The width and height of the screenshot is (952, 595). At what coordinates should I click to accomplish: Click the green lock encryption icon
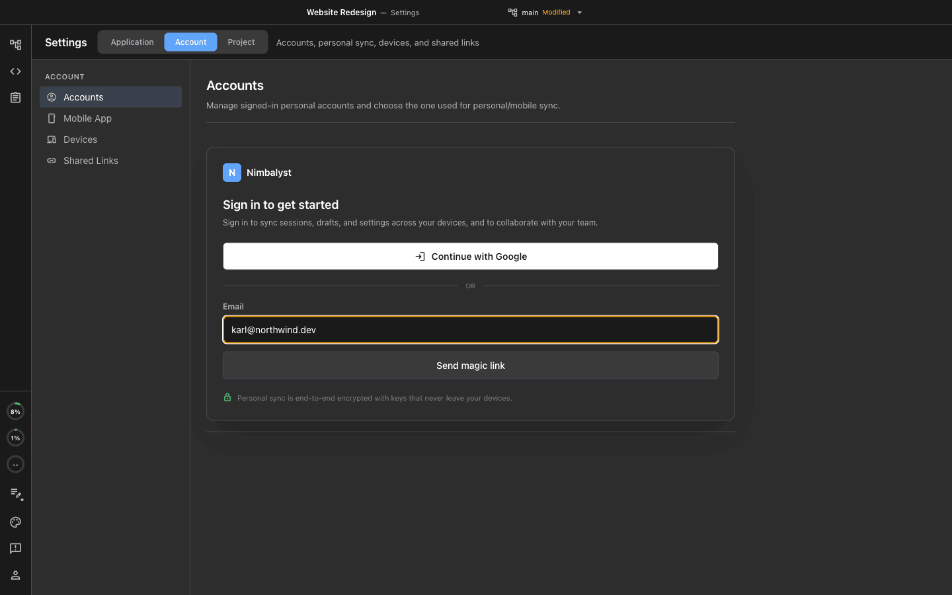[x=227, y=397]
